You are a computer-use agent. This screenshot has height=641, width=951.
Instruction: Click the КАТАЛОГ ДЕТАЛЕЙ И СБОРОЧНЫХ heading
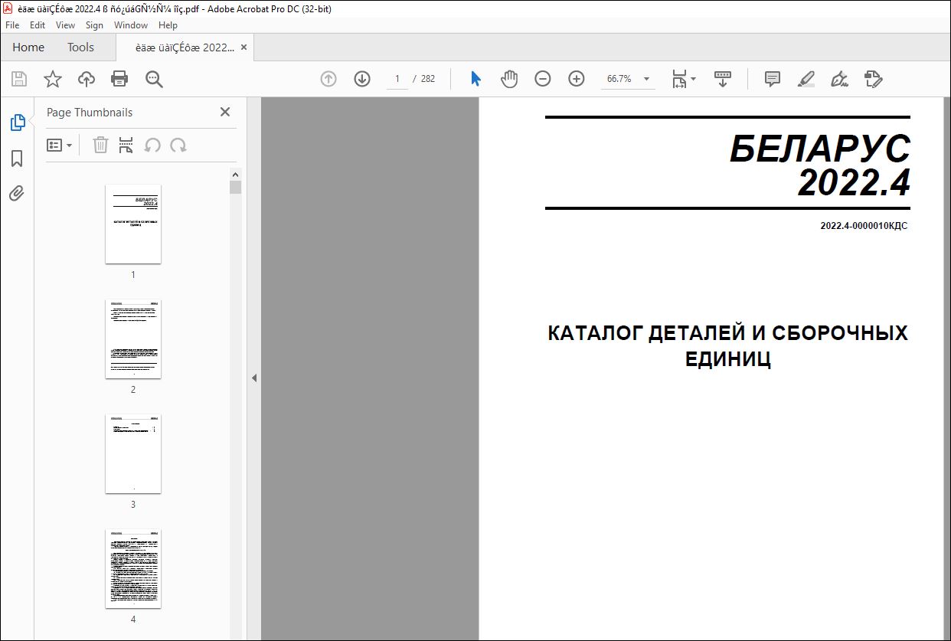(728, 333)
